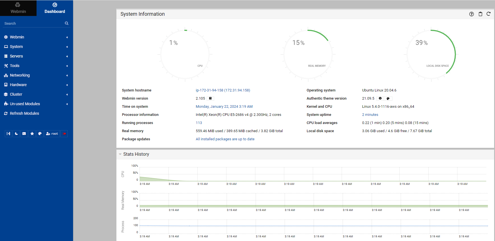Click the Real Memory history chart
This screenshot has height=241, width=495.
point(313,200)
